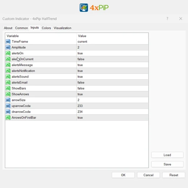This screenshot has width=188, height=188.
Task: Click the dnarrowCode value field 234
Action: coord(80,112)
